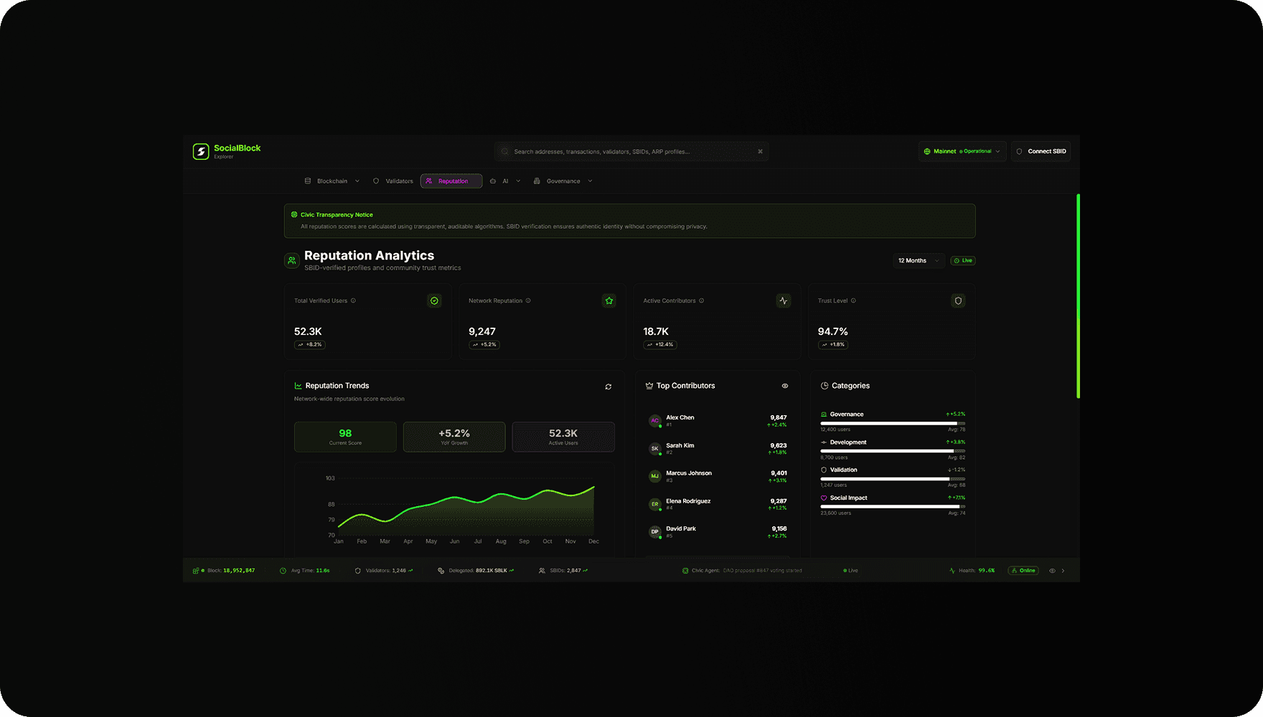1263x717 pixels.
Task: Click the Connect SBID button
Action: click(1041, 151)
